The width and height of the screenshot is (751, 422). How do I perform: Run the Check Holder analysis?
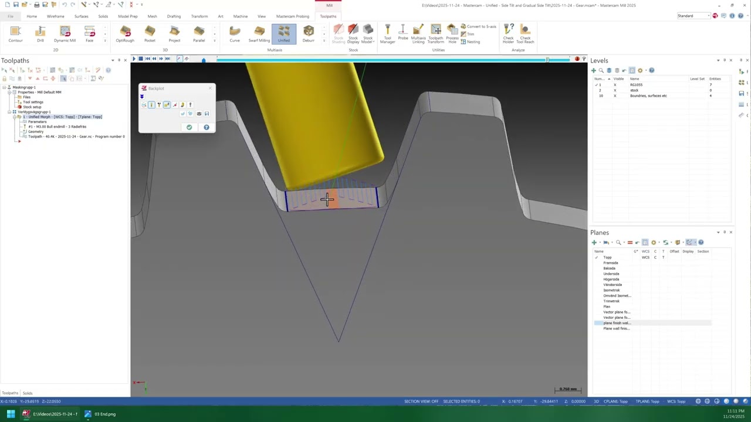[x=508, y=34]
